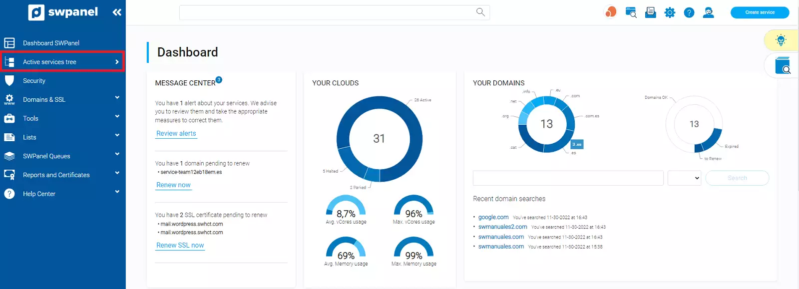
Task: Click the search magnifier icon
Action: (x=480, y=12)
